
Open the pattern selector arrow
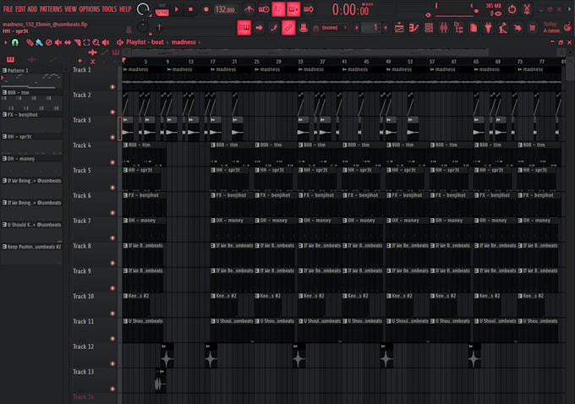coord(357,28)
